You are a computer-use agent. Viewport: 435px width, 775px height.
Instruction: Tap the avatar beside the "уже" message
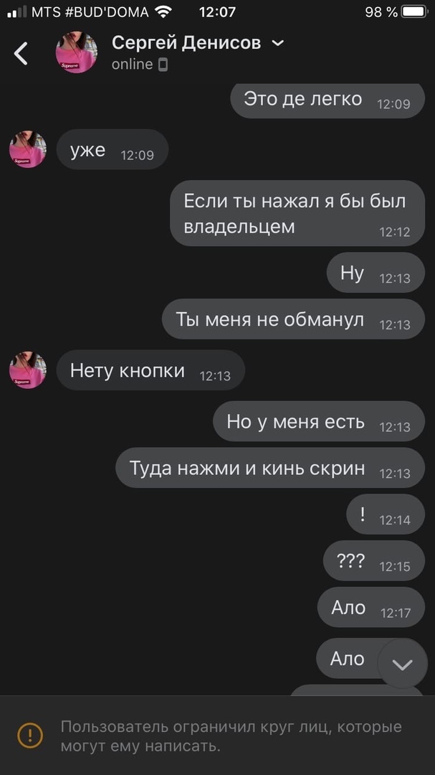28,149
